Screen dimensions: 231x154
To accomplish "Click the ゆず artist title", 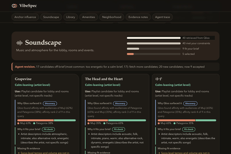I will (x=158, y=79).
